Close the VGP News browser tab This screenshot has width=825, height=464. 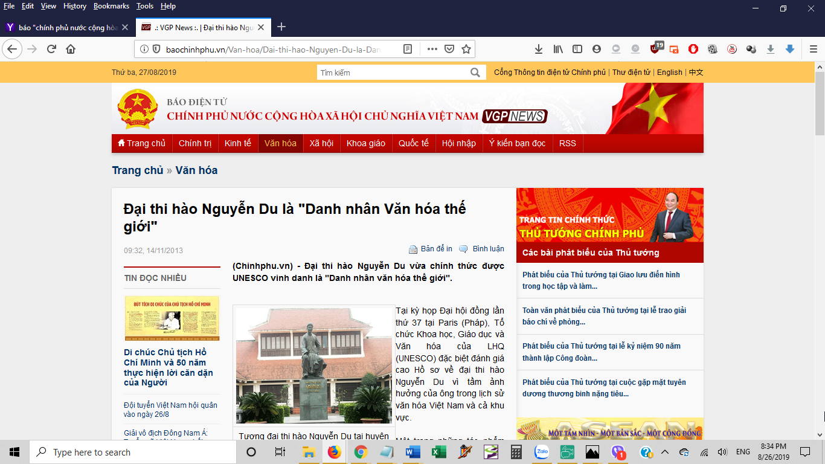coord(261,27)
